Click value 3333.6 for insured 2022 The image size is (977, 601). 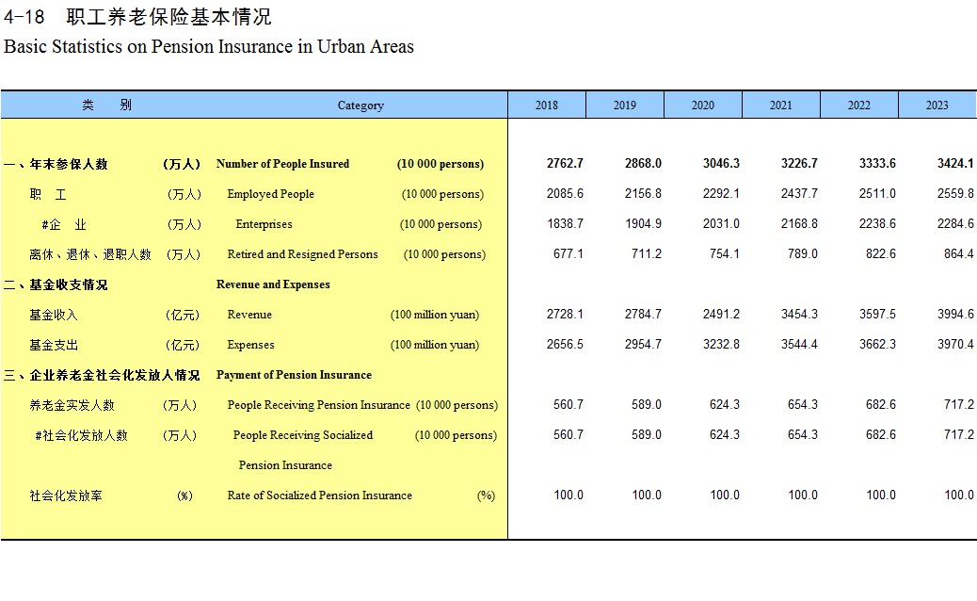click(877, 163)
